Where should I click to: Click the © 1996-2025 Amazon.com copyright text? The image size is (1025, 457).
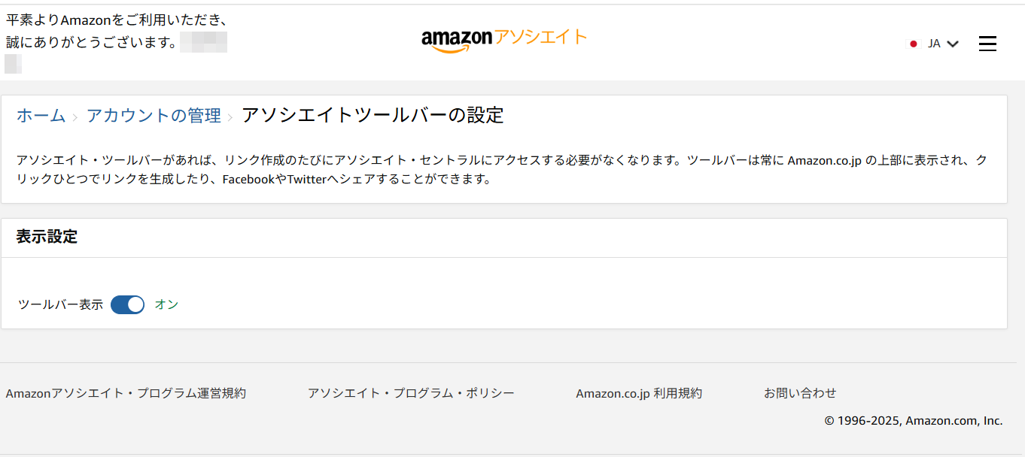[913, 421]
